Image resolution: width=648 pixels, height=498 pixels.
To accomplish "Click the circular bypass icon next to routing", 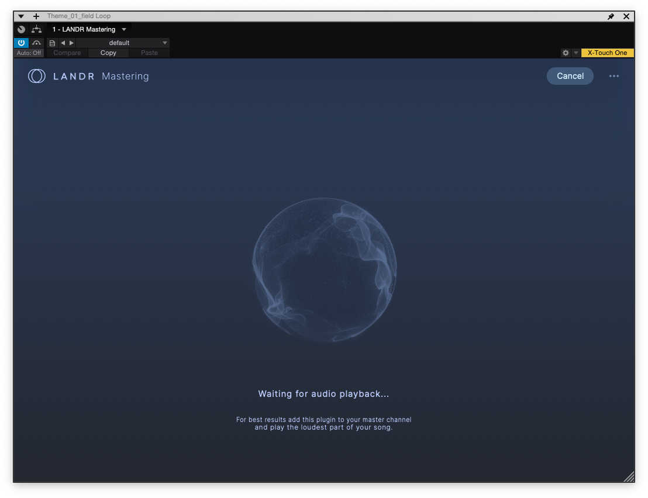I will pos(22,29).
